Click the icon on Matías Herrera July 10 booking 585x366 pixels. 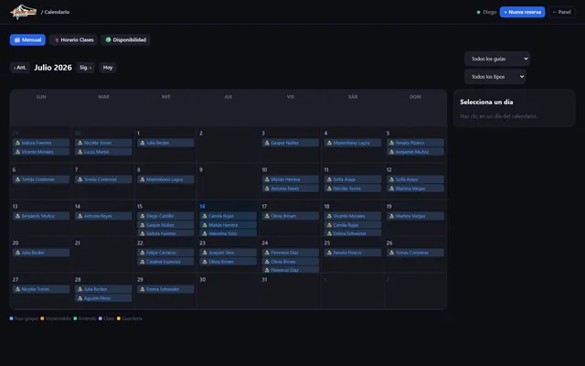(267, 179)
